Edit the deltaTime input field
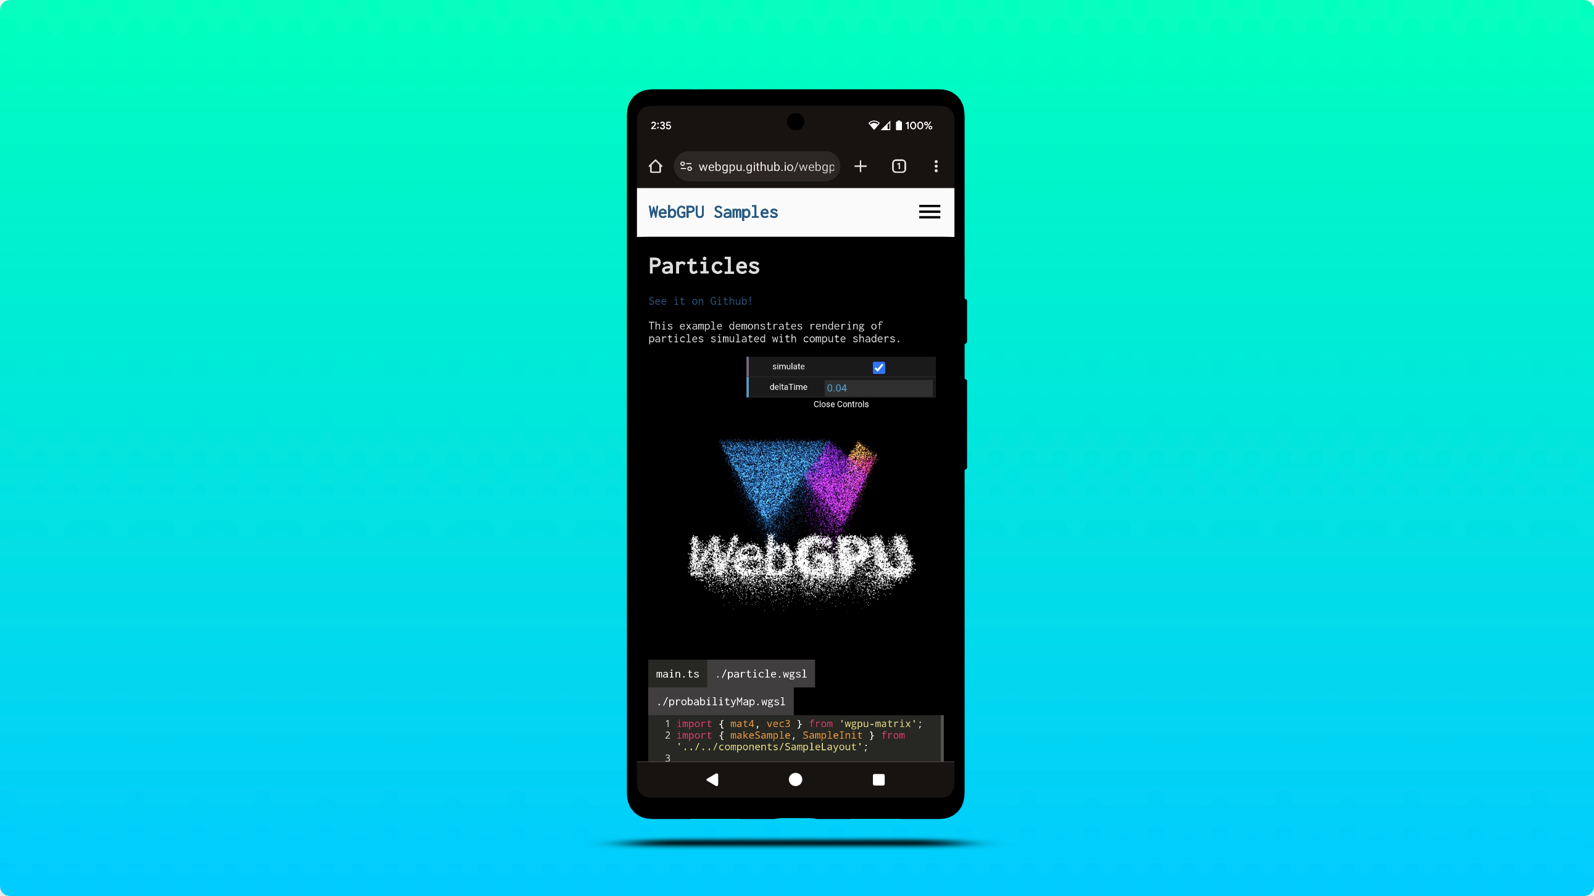 876,388
